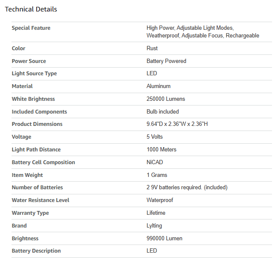Select the High Power, Adjustable Light Modes text
275x259 pixels.
point(190,28)
